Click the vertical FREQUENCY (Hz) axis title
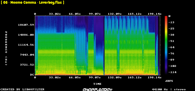 tap(6, 48)
